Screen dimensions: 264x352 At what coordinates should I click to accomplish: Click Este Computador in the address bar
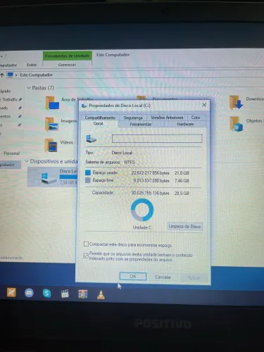pos(37,75)
